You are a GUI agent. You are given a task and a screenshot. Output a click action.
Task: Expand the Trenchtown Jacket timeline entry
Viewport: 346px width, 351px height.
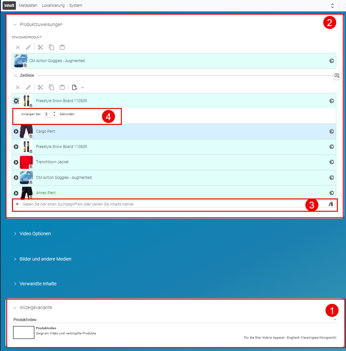(x=16, y=162)
